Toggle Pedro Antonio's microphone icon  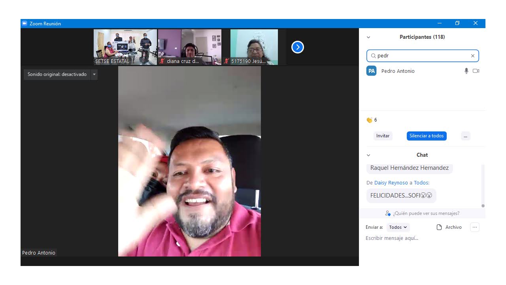(x=466, y=71)
